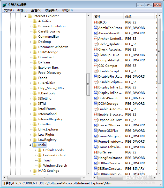Click the binary icon beside Do404Search

coord(96,98)
